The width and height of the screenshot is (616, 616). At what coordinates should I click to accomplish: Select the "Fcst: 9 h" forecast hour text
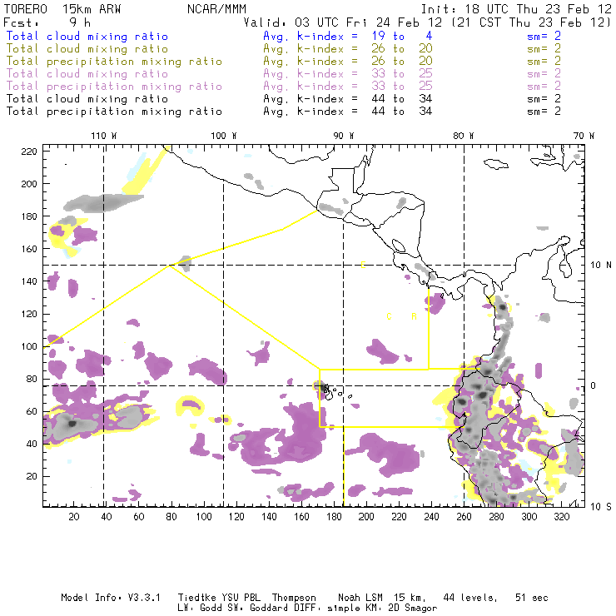tap(47, 22)
